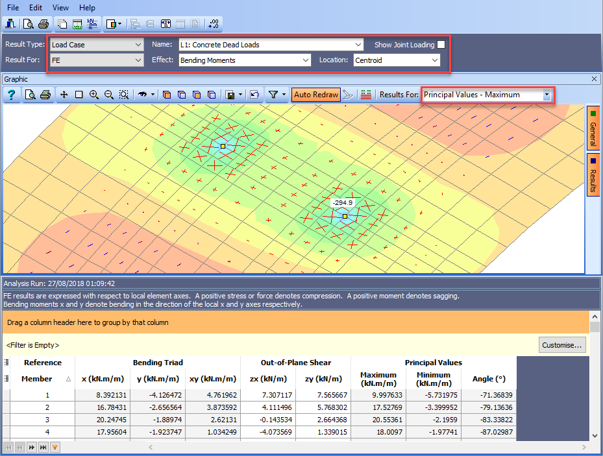Viewport: 603px width, 456px height.
Task: Click the Zoom In magnifier icon
Action: pyautogui.click(x=94, y=95)
